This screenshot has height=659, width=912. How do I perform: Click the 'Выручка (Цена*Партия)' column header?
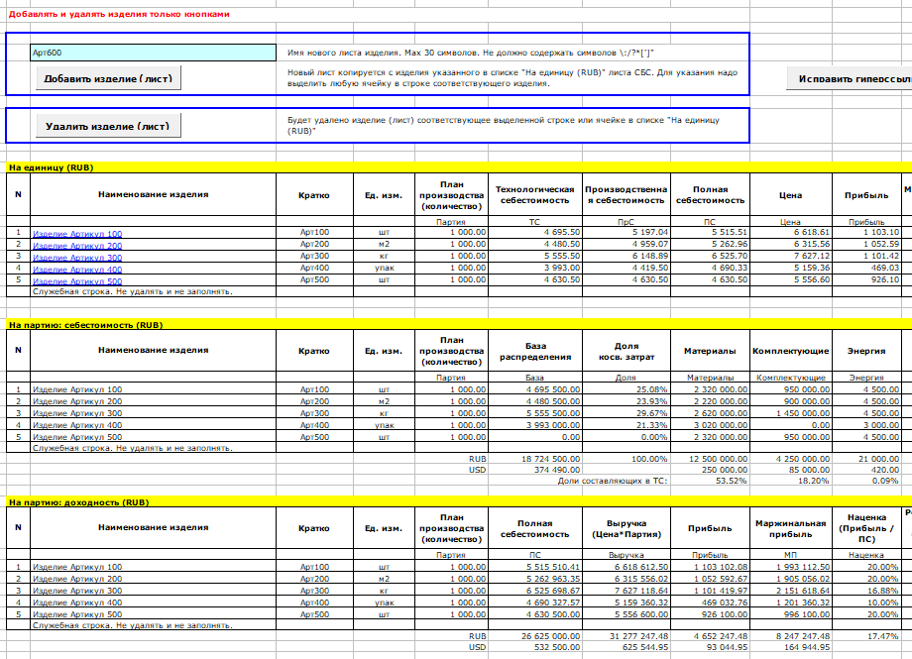pos(626,529)
